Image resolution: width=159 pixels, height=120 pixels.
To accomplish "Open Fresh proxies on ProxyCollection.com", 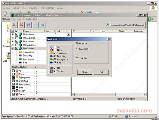I will point(125,25).
